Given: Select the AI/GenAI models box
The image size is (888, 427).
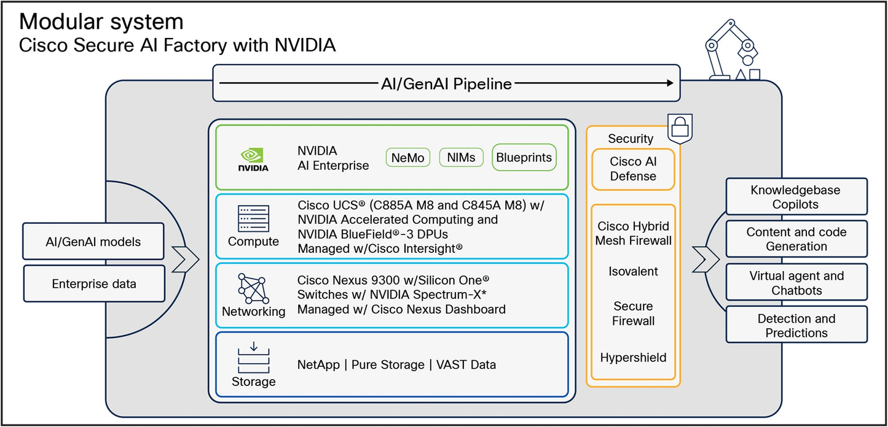Looking at the screenshot, I should coord(93,242).
